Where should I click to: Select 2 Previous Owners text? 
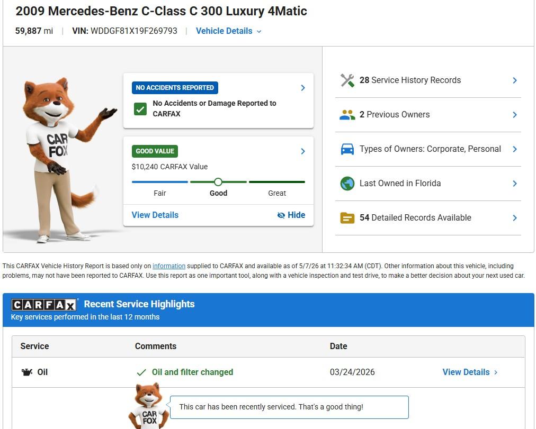(395, 115)
